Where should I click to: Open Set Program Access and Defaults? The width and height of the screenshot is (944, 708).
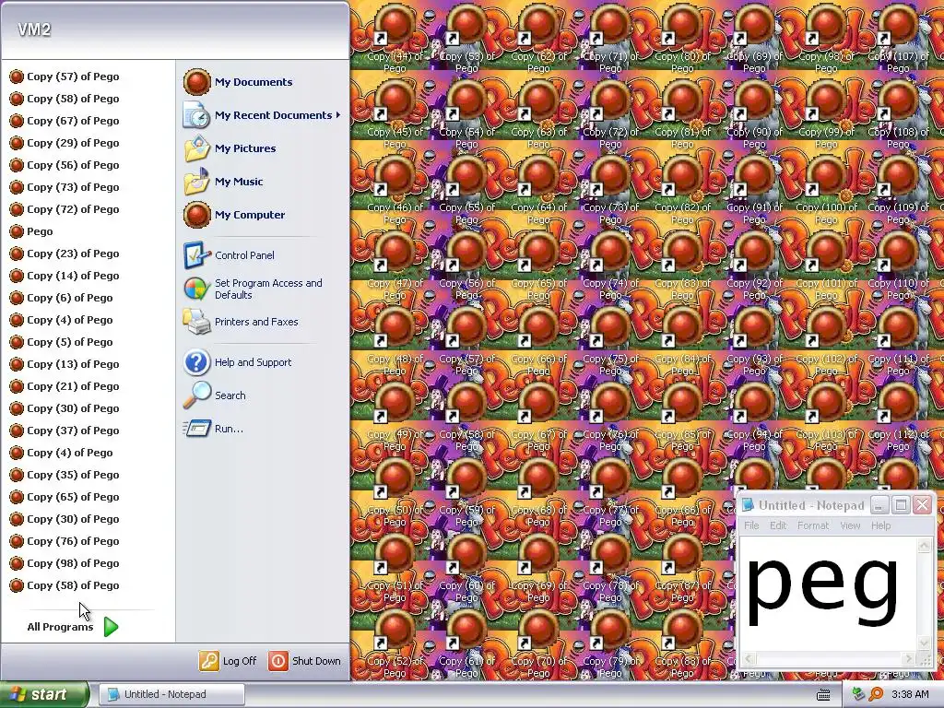click(253, 289)
